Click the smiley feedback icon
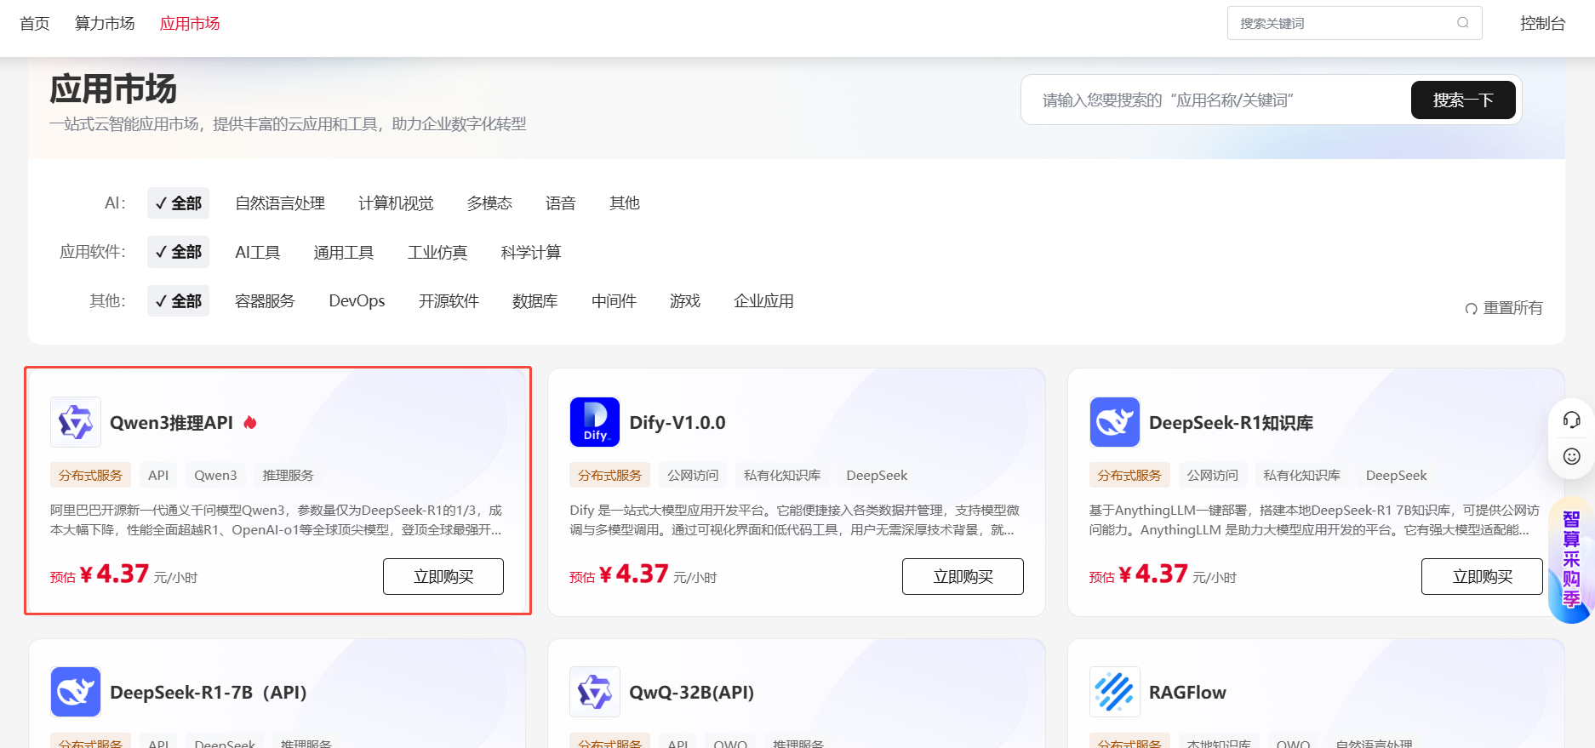 (1571, 456)
